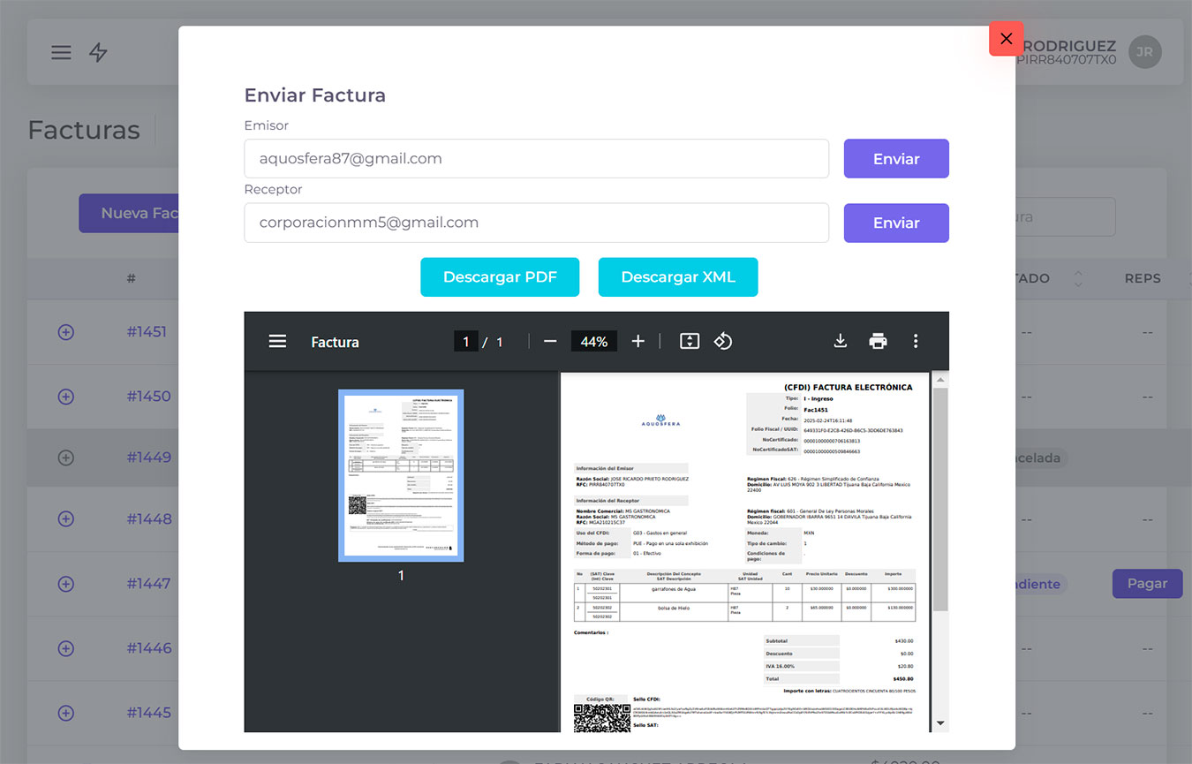This screenshot has height=764, width=1192.
Task: Send invoice to the Emisor email
Action: tap(895, 159)
